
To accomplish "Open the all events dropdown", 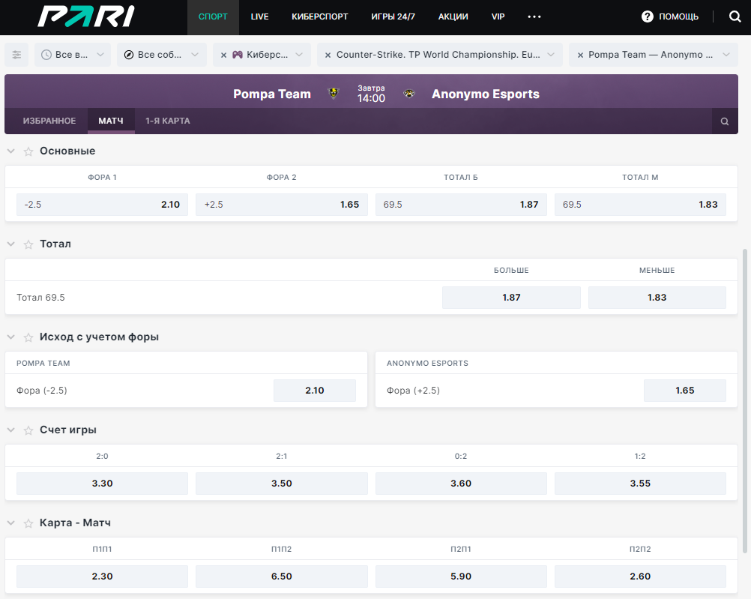I will click(x=162, y=55).
